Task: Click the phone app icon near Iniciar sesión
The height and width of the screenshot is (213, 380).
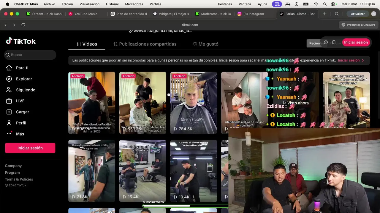Action: tap(334, 42)
